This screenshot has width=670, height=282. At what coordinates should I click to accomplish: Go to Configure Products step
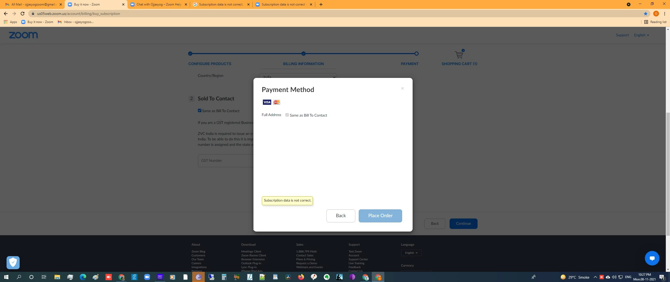209,64
